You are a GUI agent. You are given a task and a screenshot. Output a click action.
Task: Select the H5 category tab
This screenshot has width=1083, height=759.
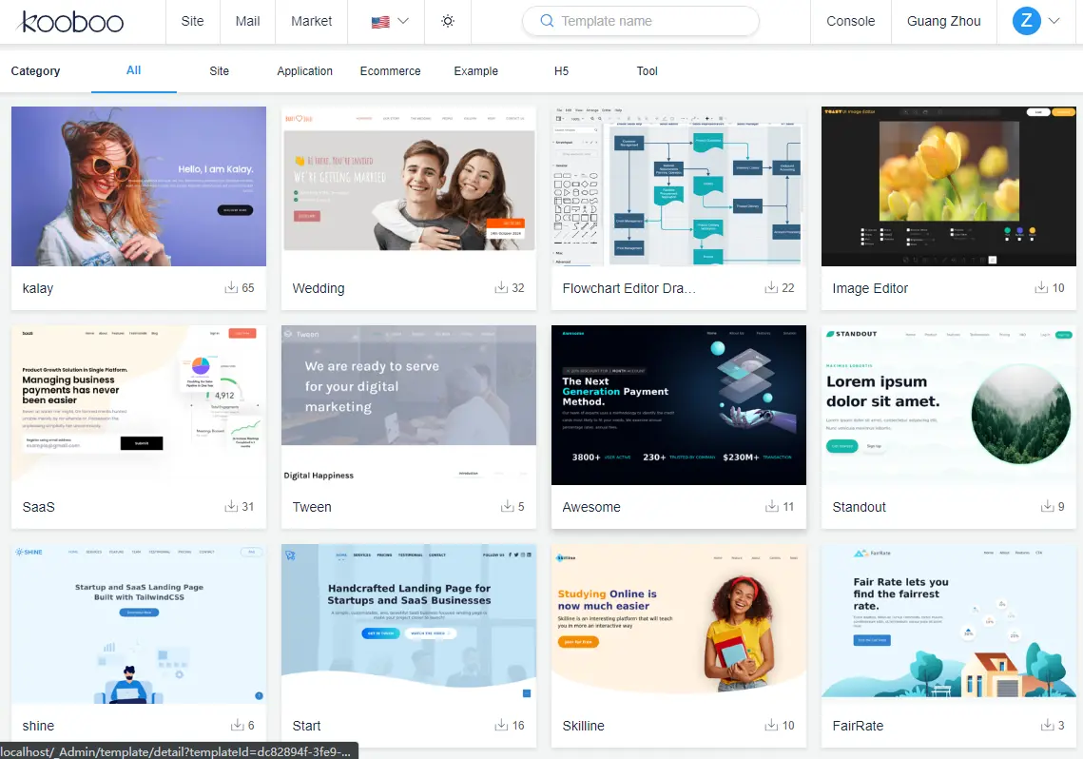[x=561, y=71]
